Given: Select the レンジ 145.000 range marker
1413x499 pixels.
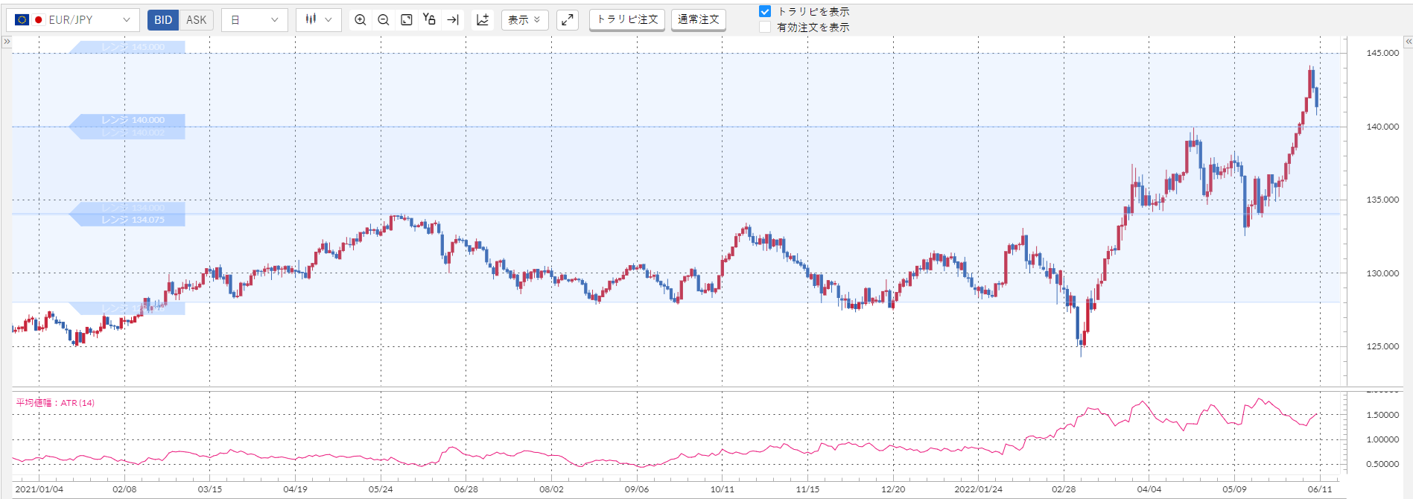Looking at the screenshot, I should [127, 47].
